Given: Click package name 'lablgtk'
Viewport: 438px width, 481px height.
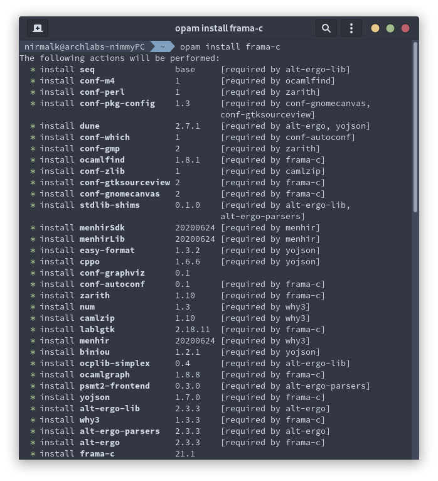Looking at the screenshot, I should pos(97,330).
